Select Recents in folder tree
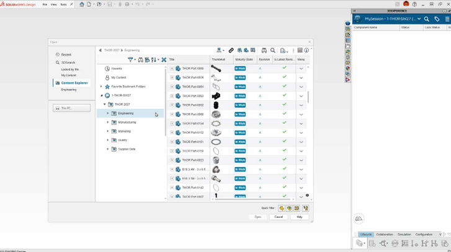This screenshot has height=252, width=451. point(117,69)
